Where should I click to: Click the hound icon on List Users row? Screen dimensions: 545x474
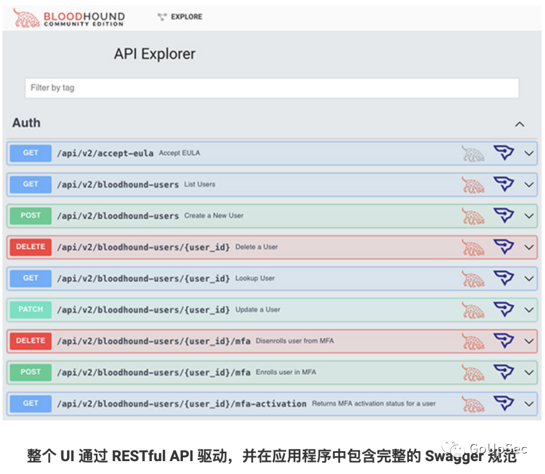[473, 185]
